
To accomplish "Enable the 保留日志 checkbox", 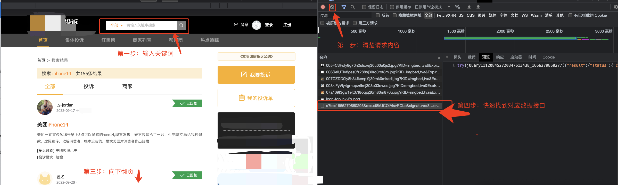I will click(364, 7).
